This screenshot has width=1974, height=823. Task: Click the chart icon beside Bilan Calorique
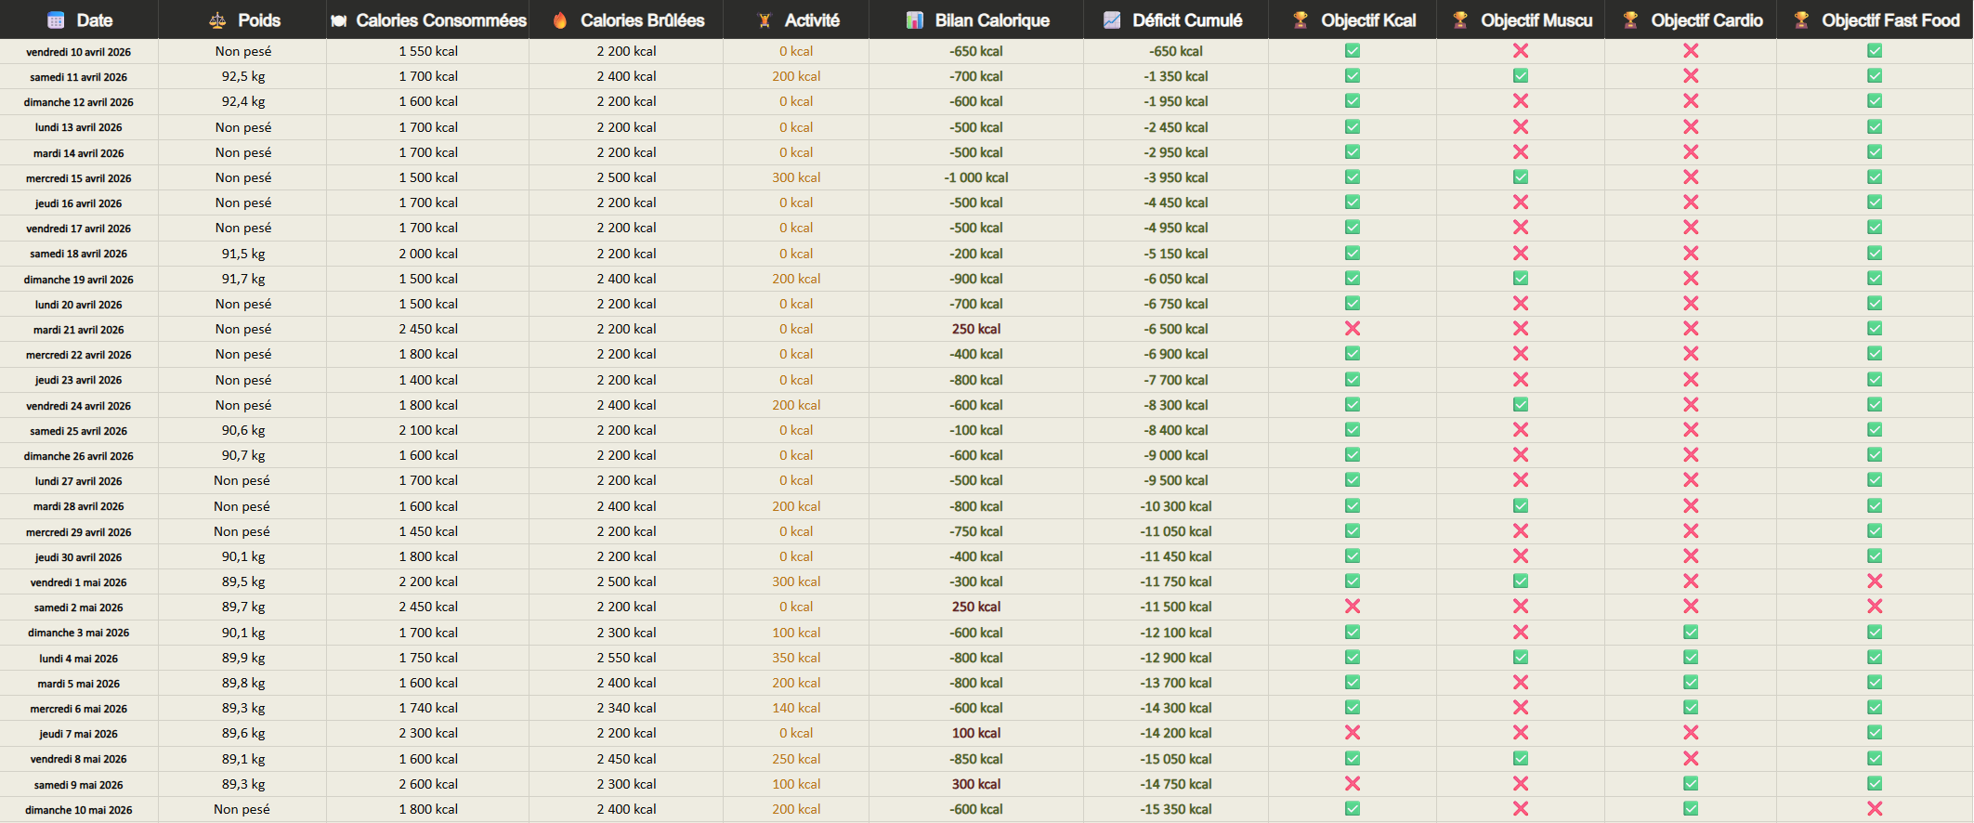tap(915, 20)
